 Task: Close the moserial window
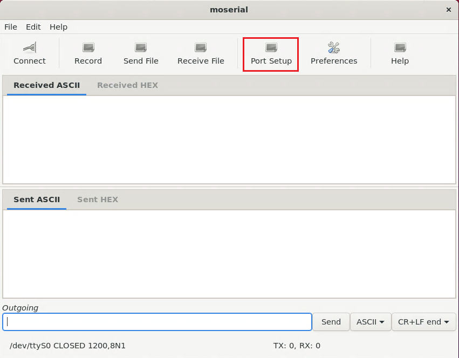point(448,10)
